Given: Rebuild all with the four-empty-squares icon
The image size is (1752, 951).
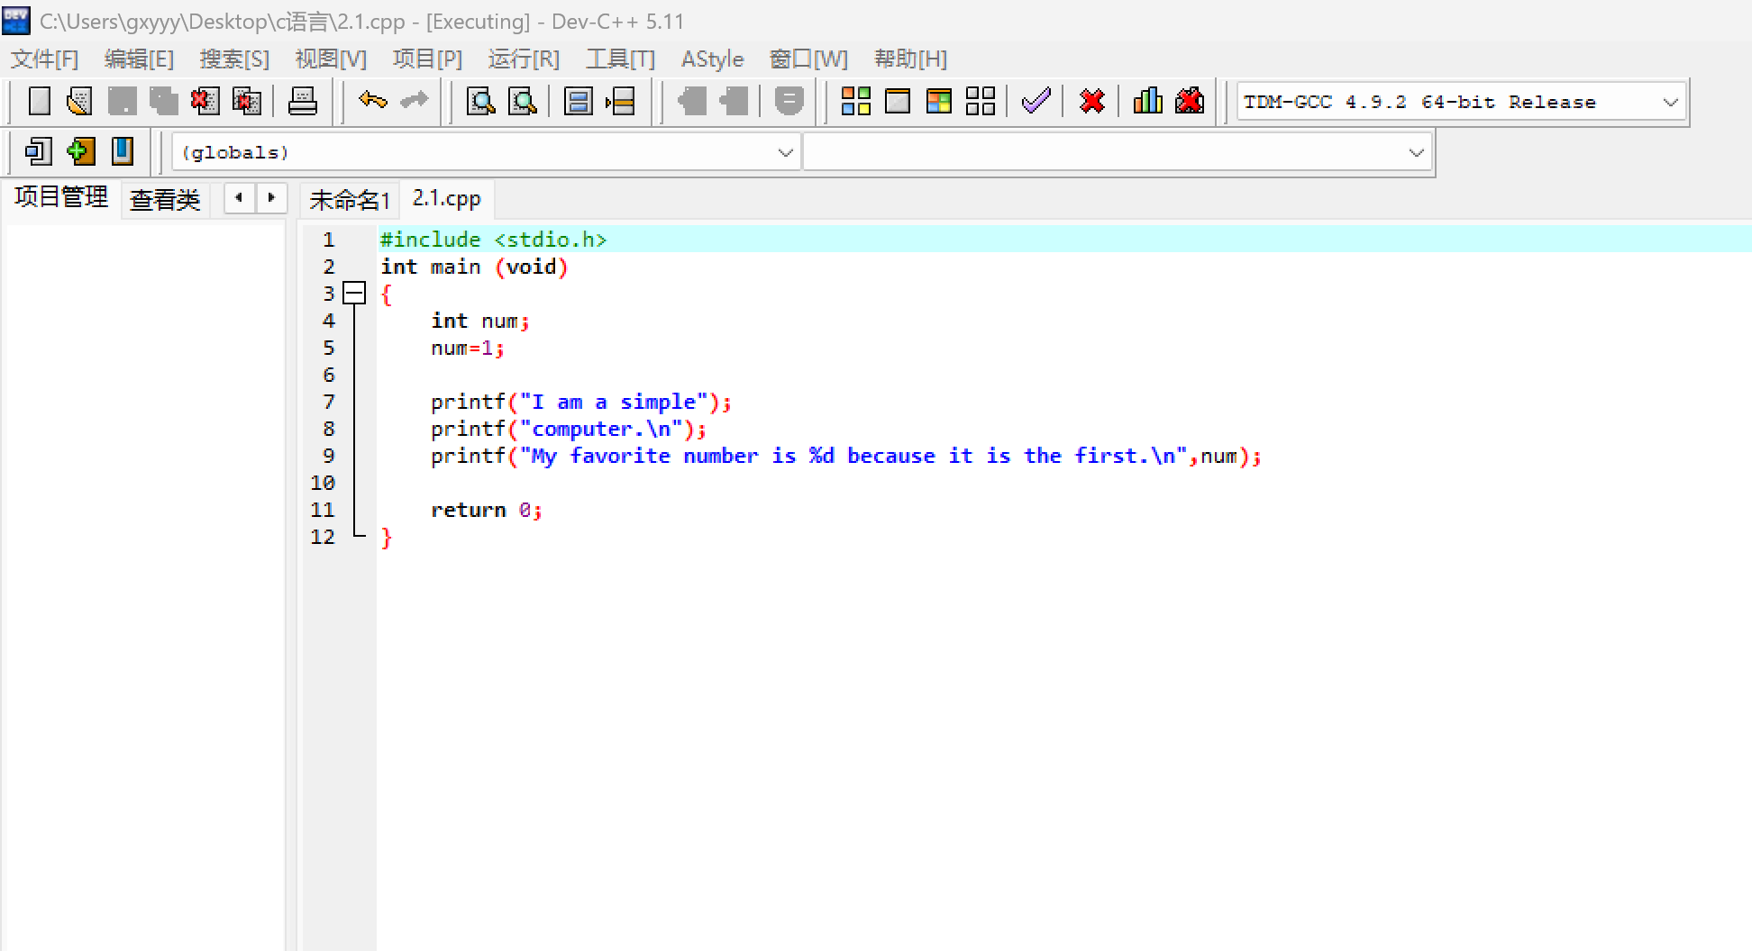Looking at the screenshot, I should [x=981, y=101].
